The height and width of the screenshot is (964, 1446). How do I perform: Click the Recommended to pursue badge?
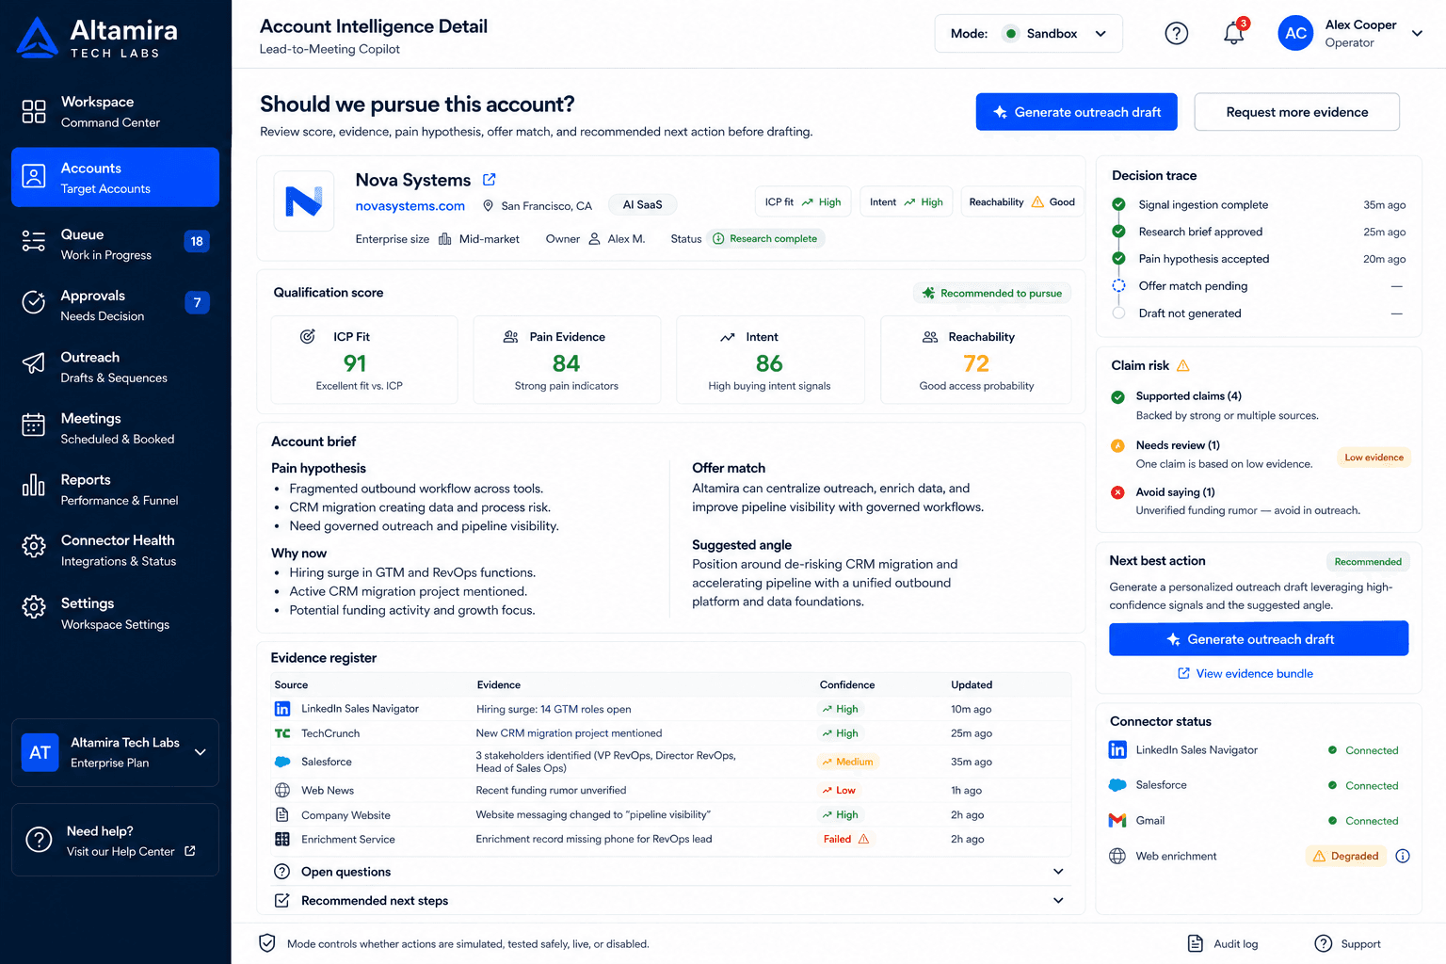point(991,293)
